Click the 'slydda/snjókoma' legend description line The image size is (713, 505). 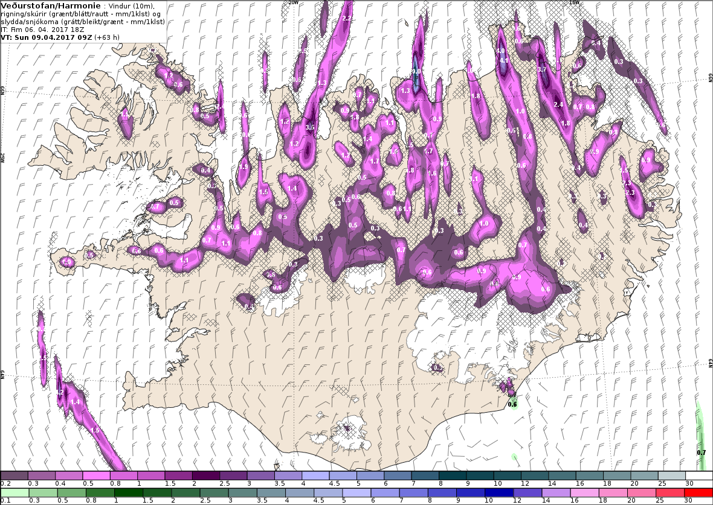83,22
